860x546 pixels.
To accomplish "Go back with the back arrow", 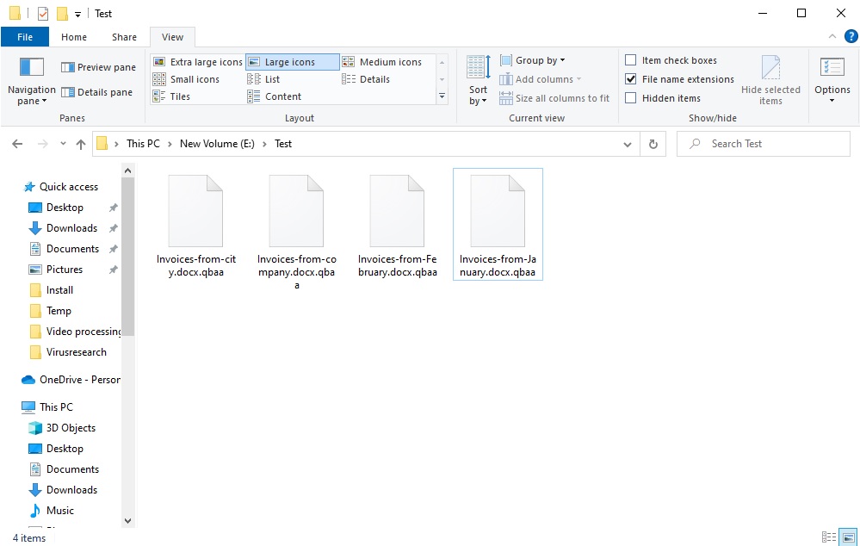I will 17,144.
